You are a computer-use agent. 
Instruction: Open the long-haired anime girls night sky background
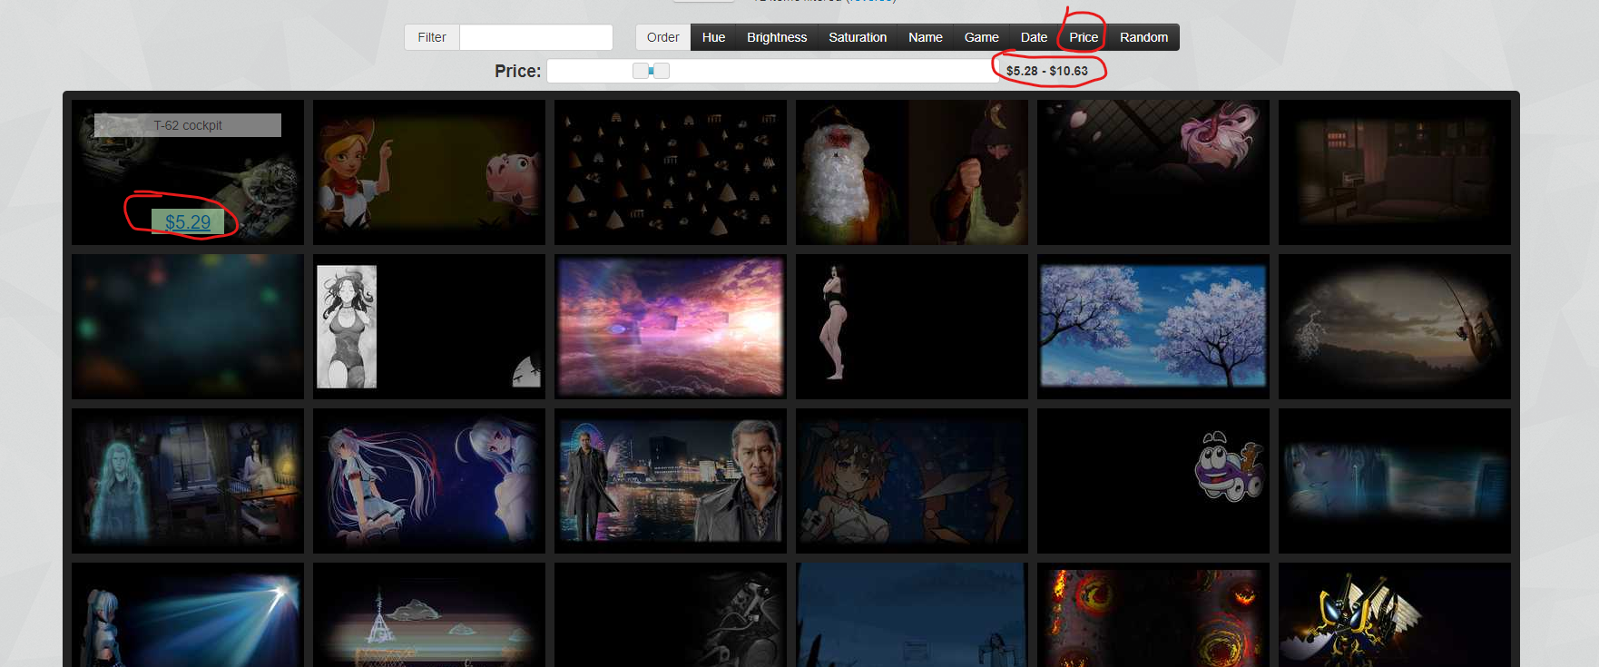click(x=429, y=481)
